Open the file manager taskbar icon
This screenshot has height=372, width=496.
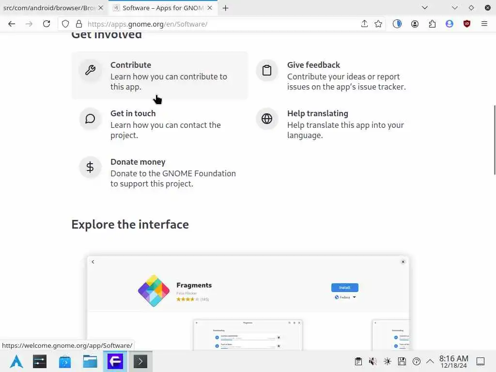click(x=90, y=361)
